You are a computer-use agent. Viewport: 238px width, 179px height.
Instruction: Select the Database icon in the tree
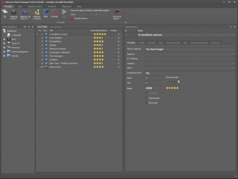pos(4,31)
